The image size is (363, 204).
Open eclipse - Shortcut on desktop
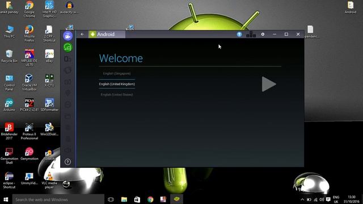pyautogui.click(x=9, y=180)
